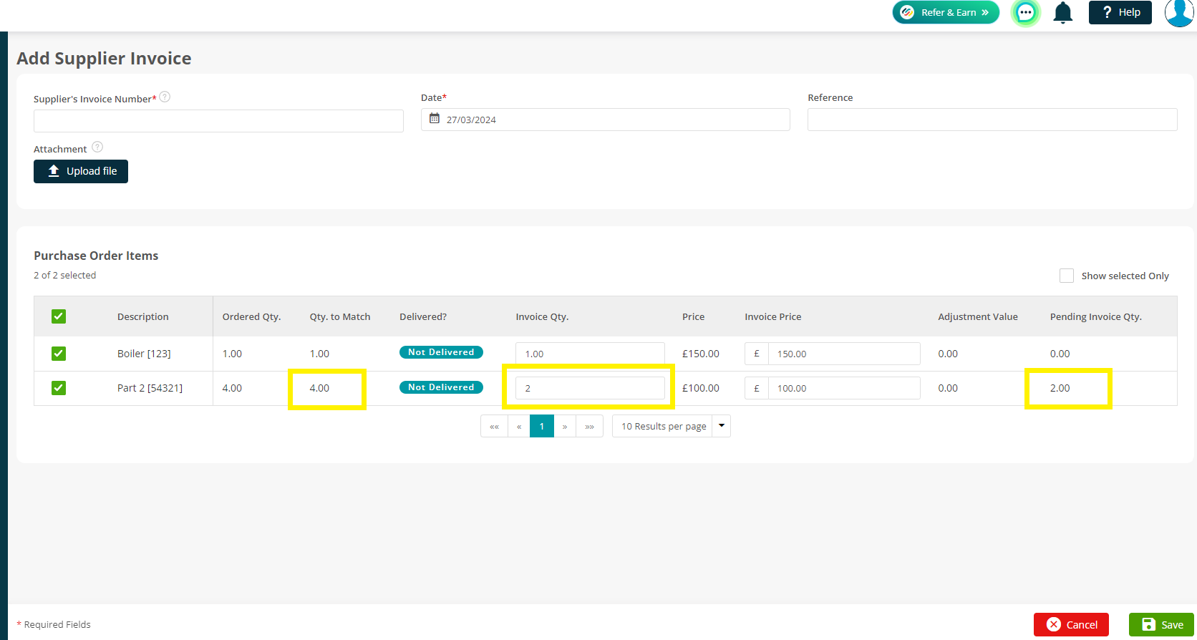This screenshot has width=1197, height=640.
Task: Focus the Reference input field
Action: pos(992,120)
